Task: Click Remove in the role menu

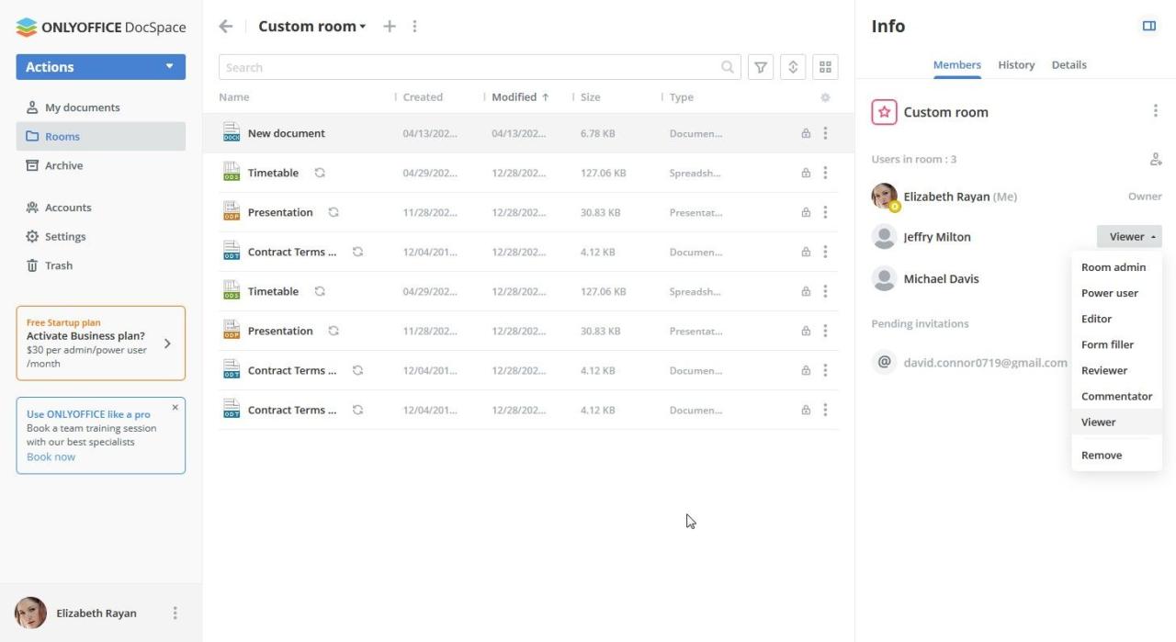Action: click(1116, 455)
